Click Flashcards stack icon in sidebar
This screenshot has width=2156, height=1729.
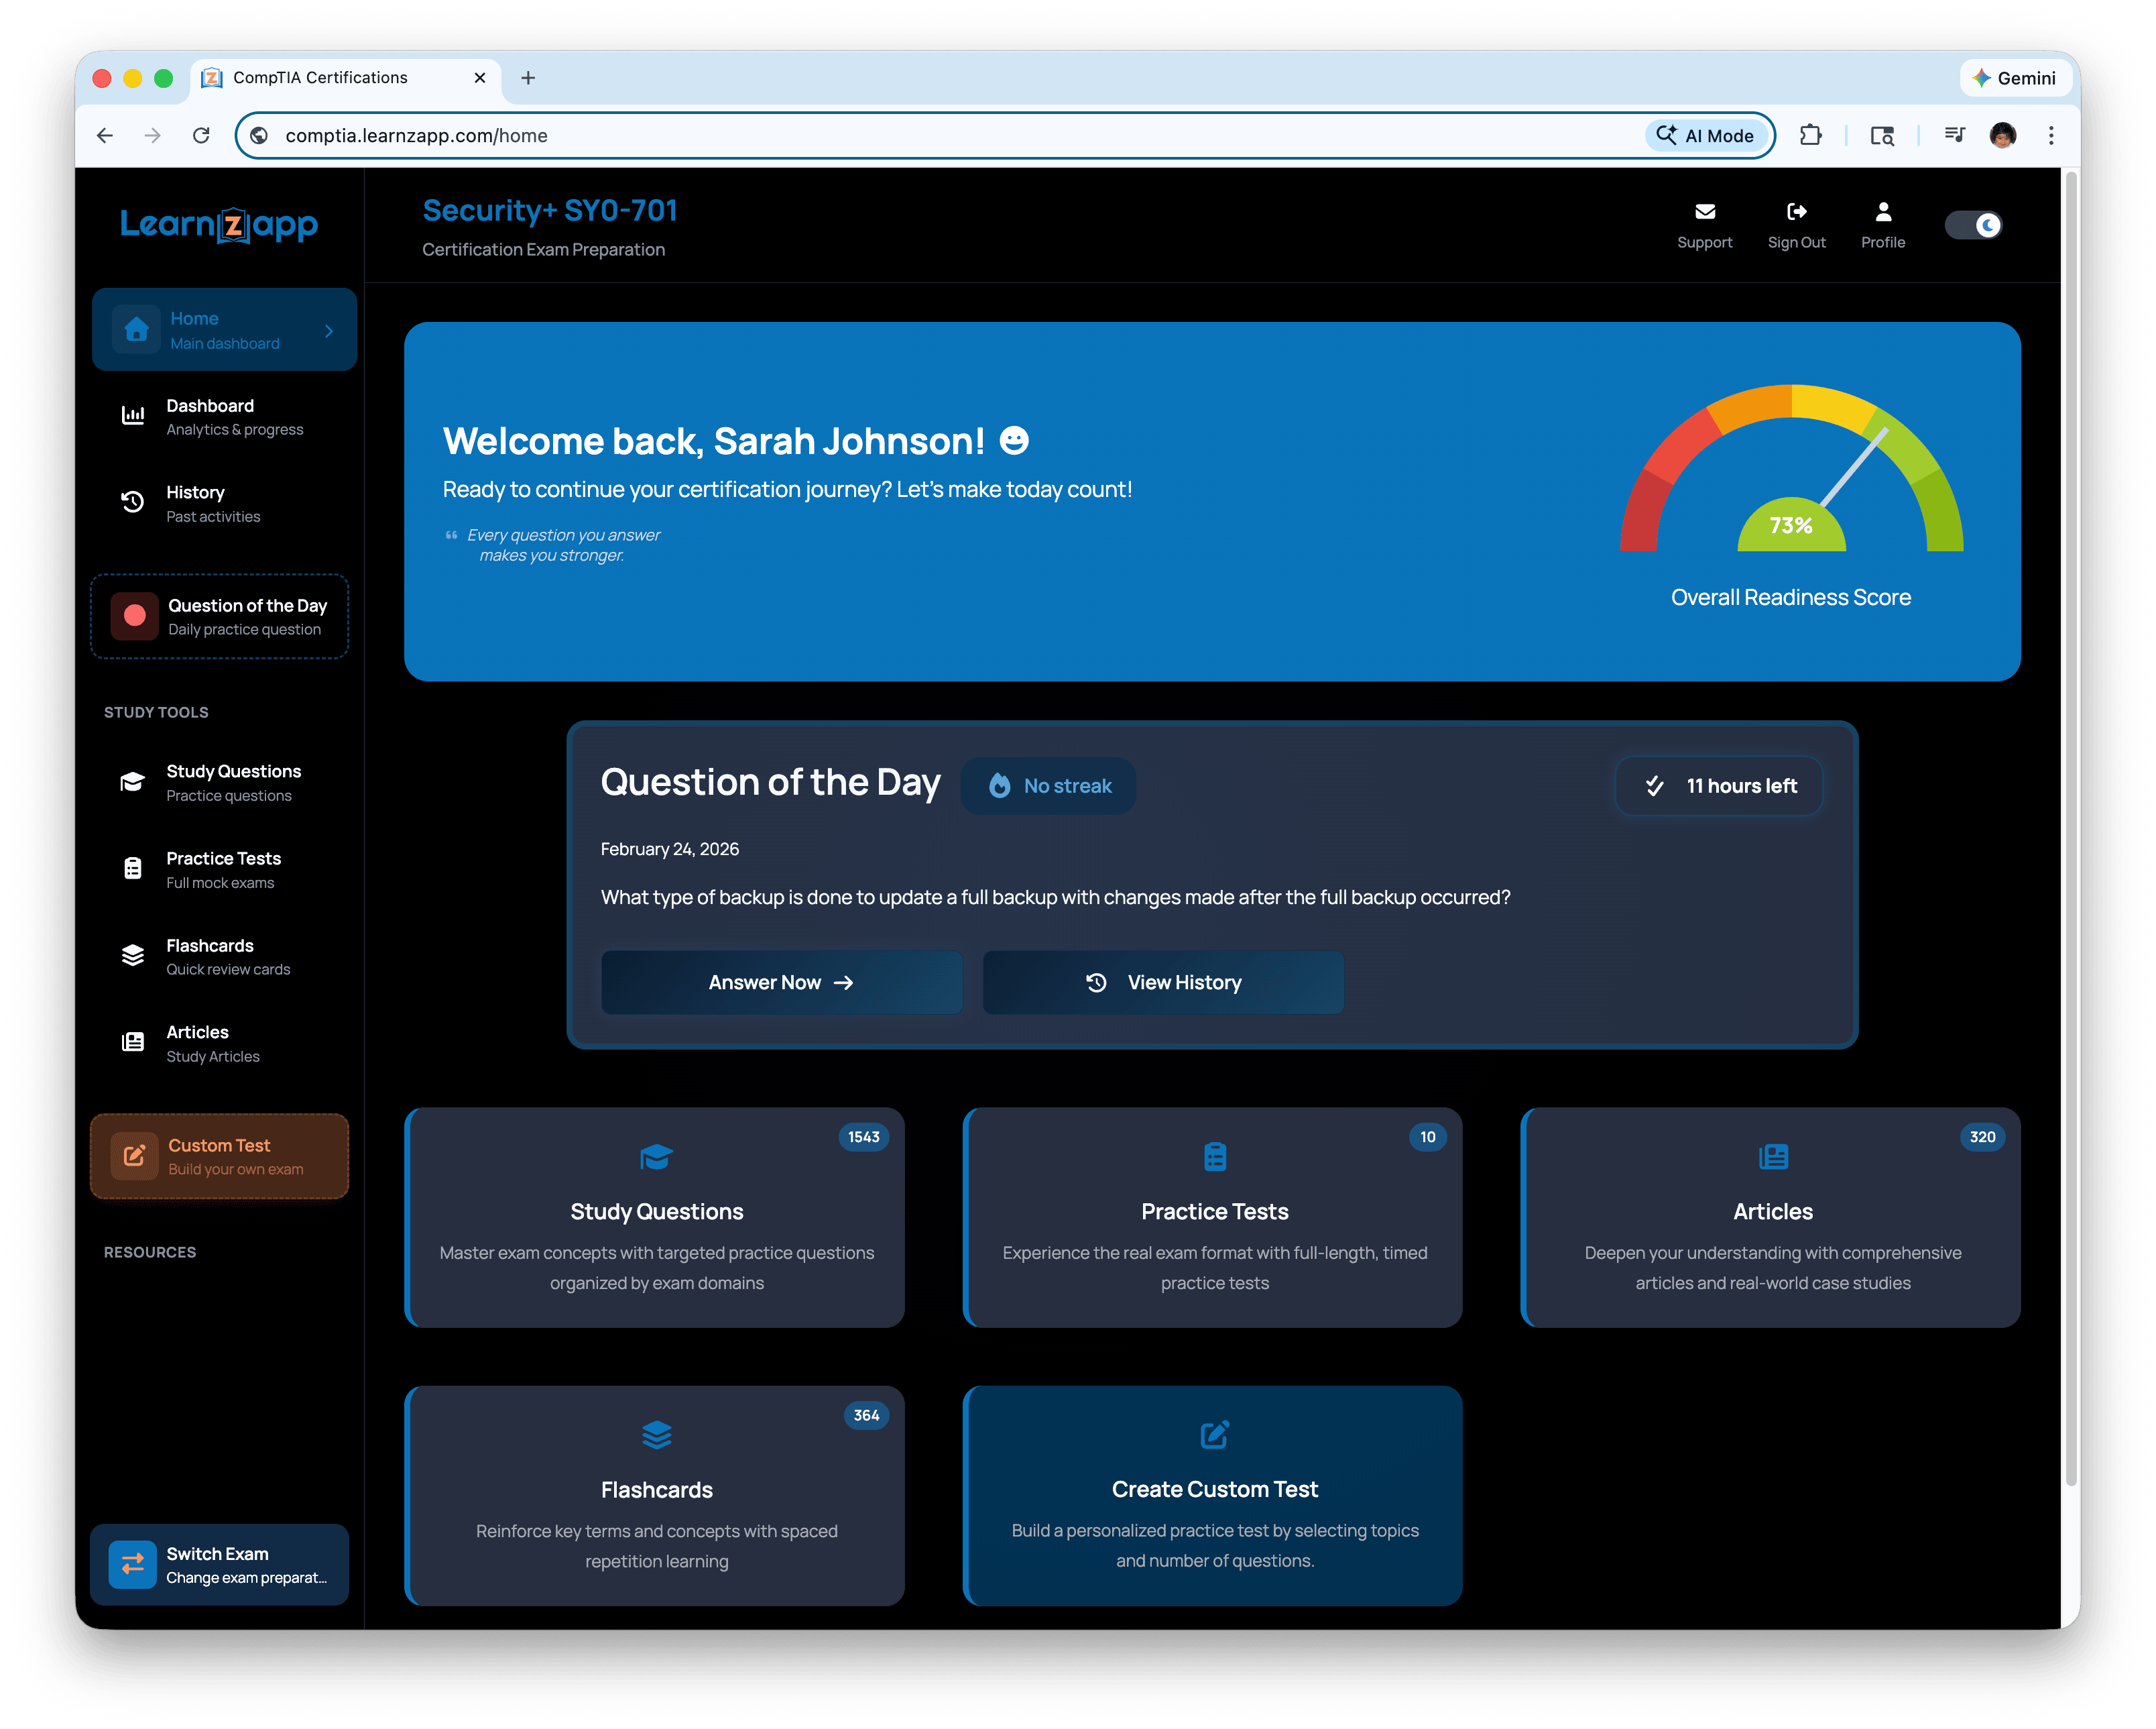pos(133,956)
